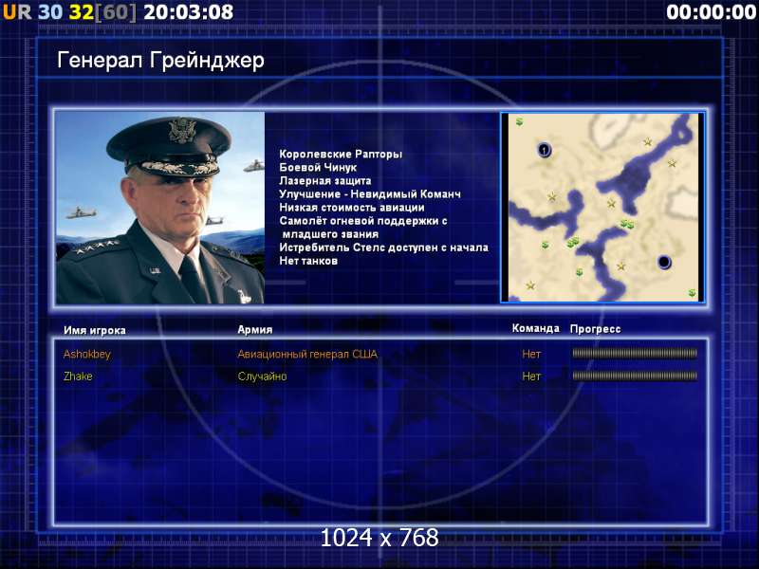Screen dimensions: 759x569
Task: Click the unnumbered dark start marker on minimap
Action: point(664,263)
